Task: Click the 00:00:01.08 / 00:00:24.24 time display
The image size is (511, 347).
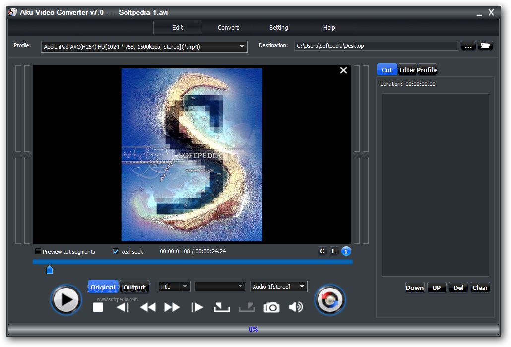Action: [x=192, y=251]
